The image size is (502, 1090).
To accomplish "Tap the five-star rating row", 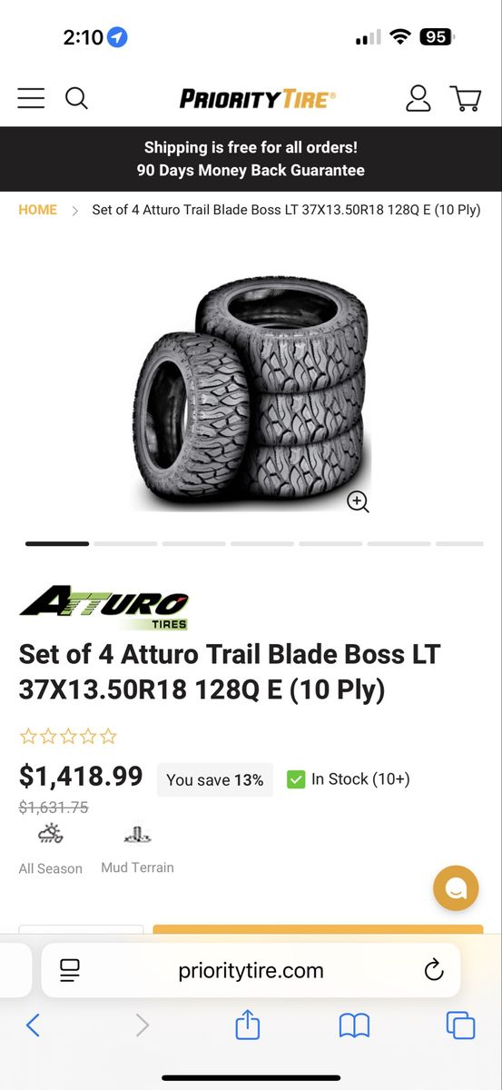I will [x=68, y=737].
